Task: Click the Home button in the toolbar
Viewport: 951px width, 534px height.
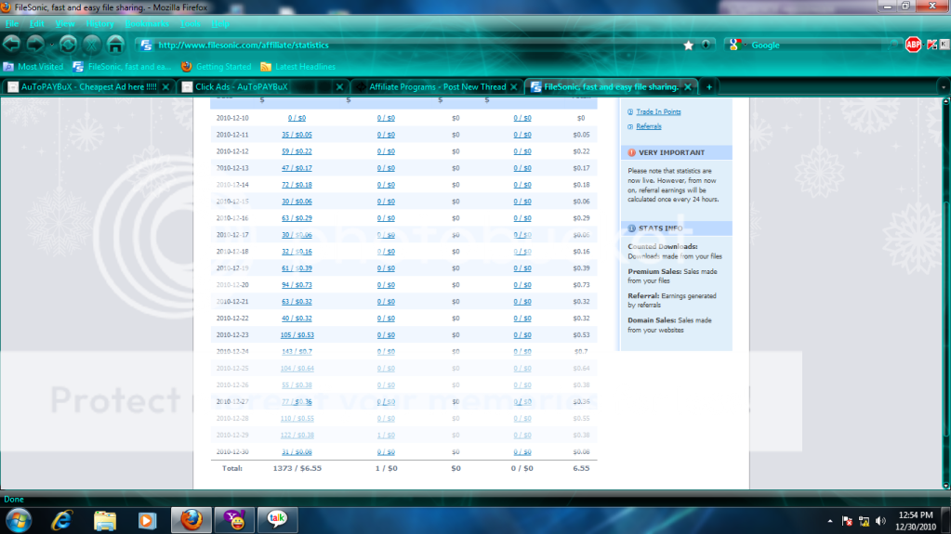Action: pyautogui.click(x=115, y=45)
